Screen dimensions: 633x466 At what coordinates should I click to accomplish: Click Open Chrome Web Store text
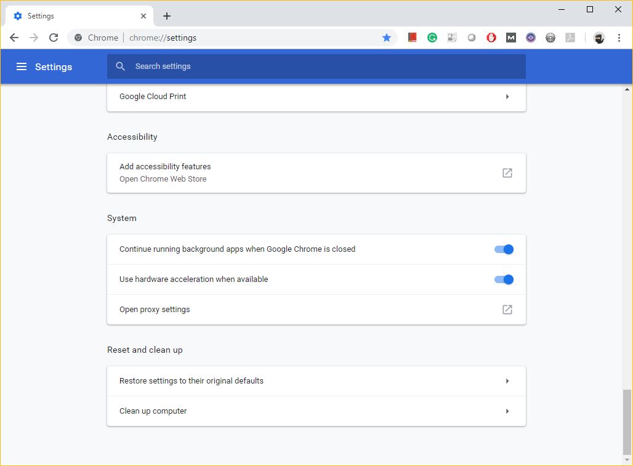point(163,179)
